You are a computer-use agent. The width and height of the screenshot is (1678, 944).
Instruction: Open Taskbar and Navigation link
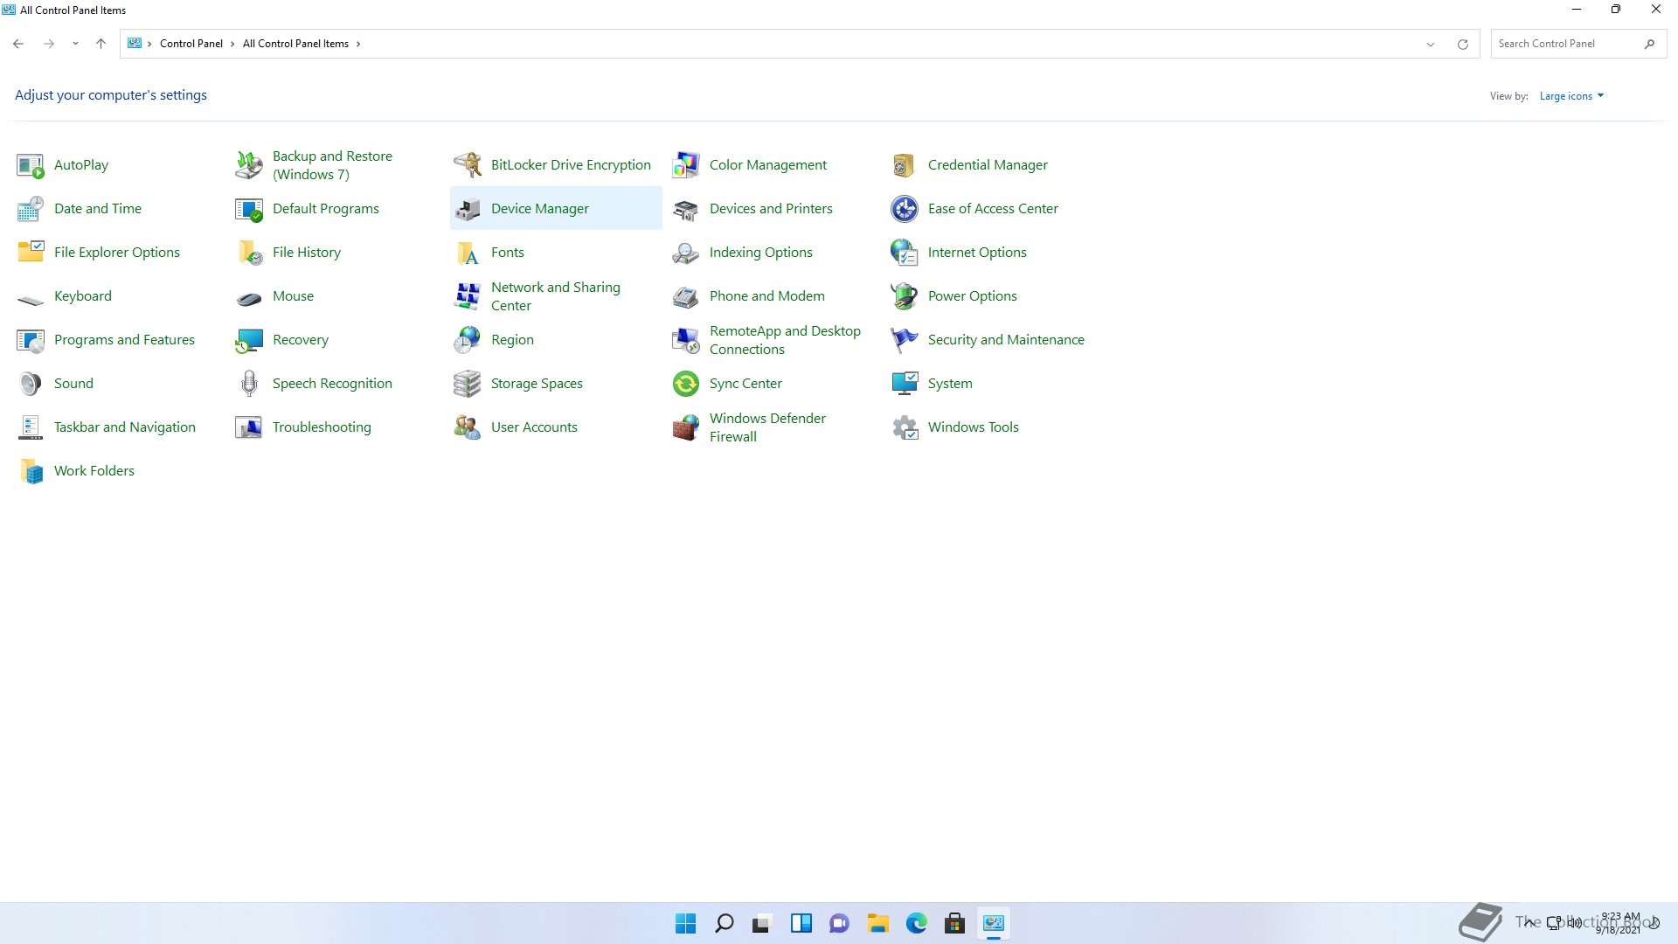[125, 427]
